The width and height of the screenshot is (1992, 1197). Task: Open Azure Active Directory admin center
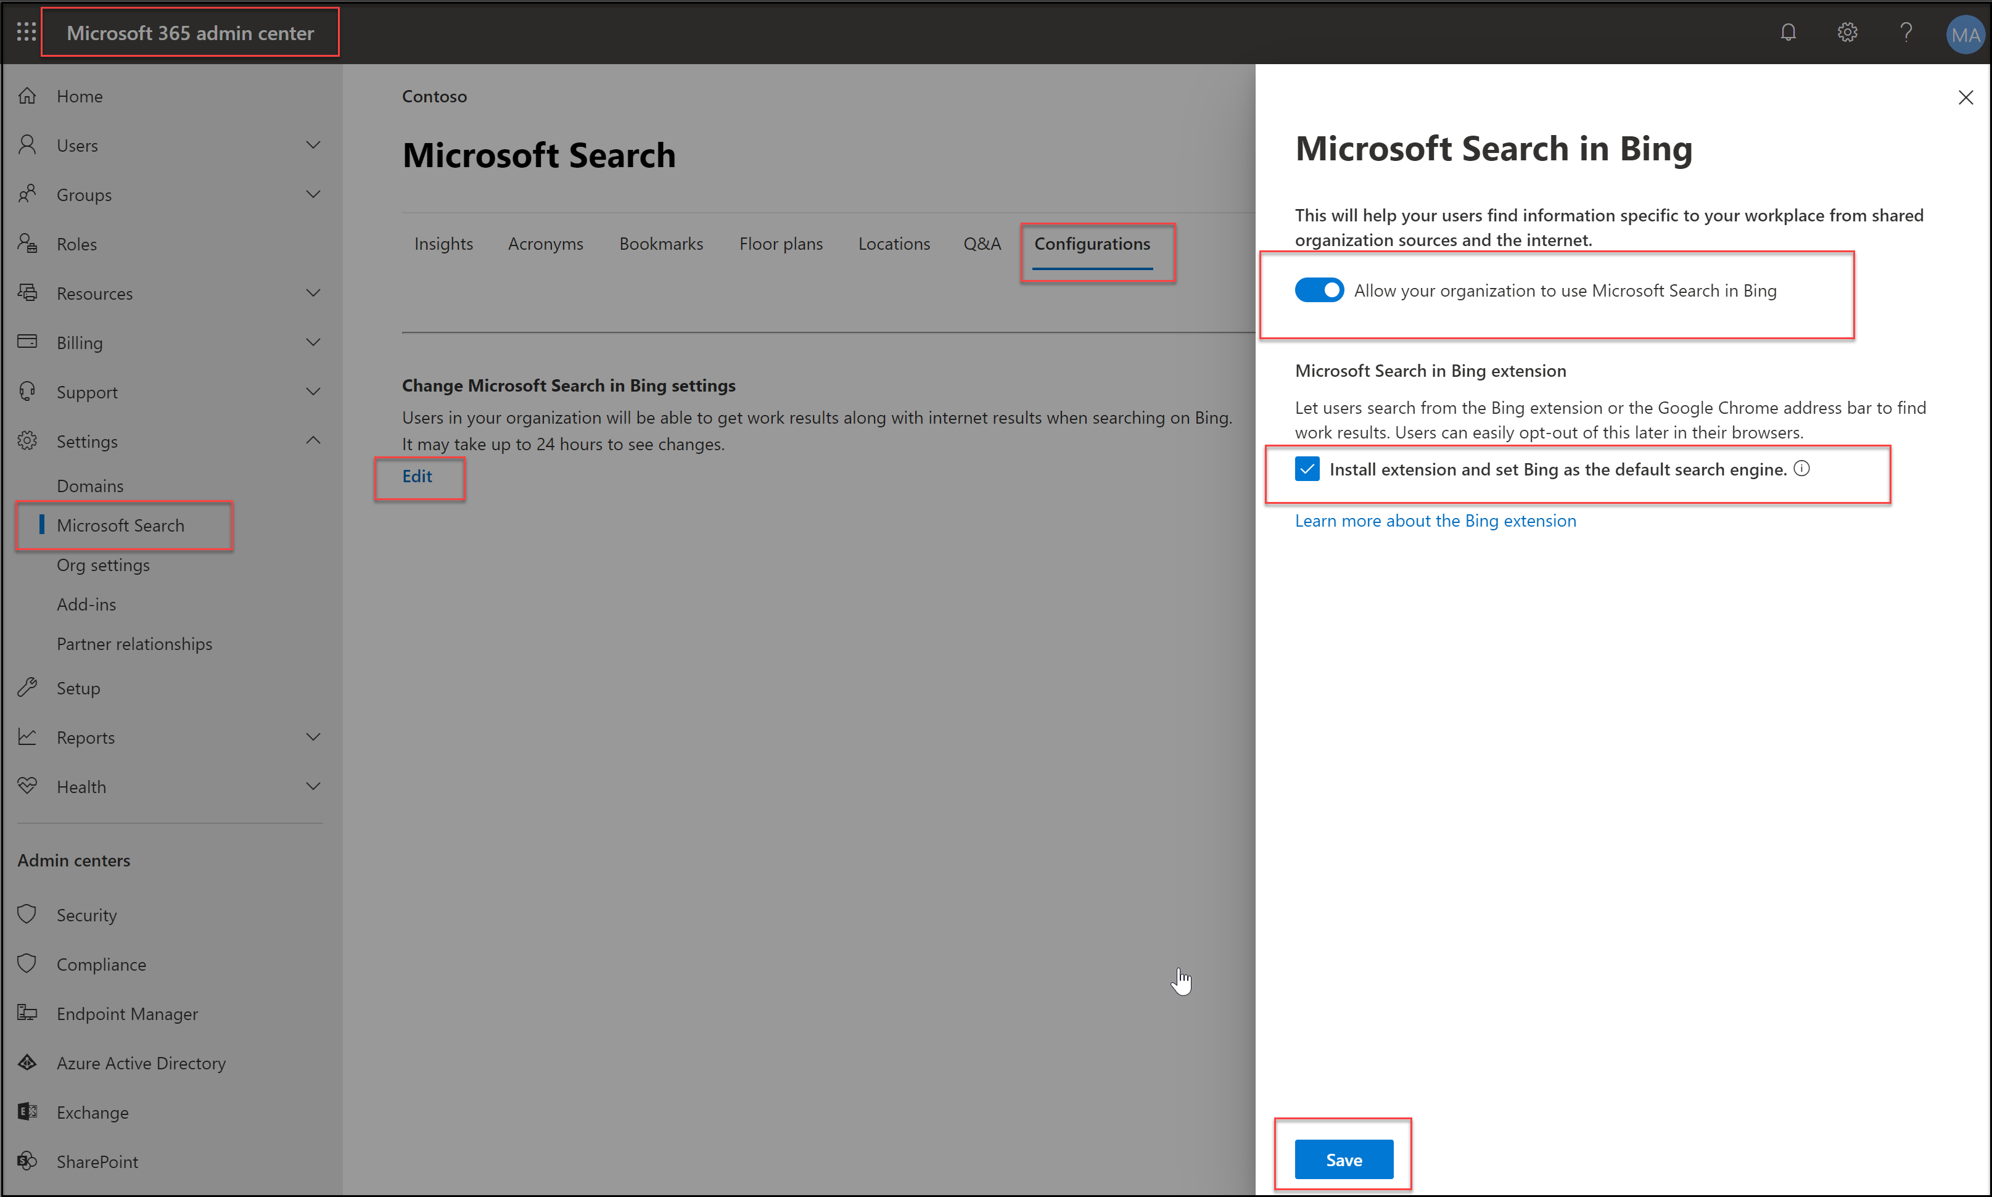141,1063
